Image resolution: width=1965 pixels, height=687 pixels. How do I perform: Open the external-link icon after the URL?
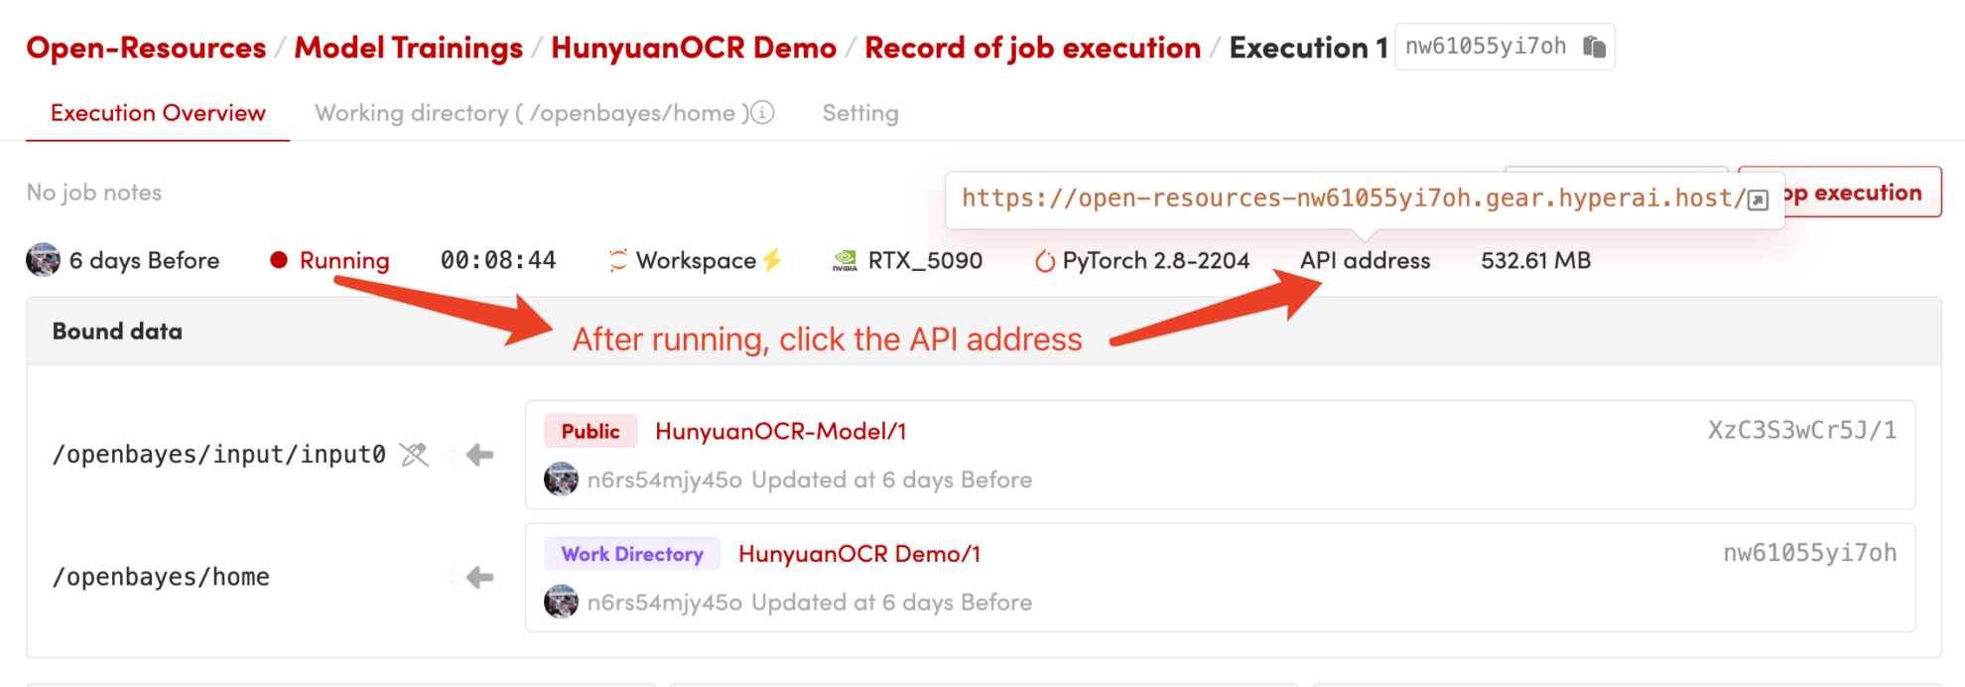[1758, 200]
